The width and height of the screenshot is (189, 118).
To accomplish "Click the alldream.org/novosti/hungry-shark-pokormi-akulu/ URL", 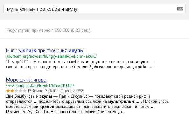I will (x=51, y=56).
